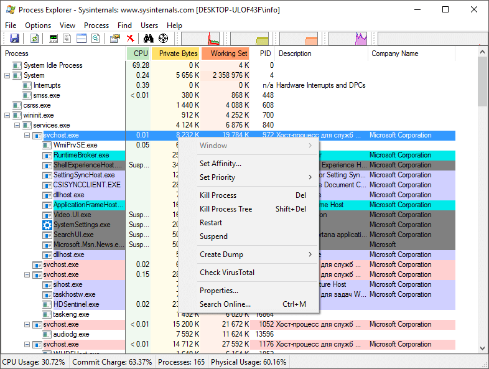
Task: Click the Show Process Tree toolbar icon
Action: click(68, 39)
